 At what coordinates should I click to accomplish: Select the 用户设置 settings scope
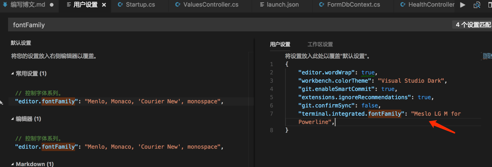point(280,44)
